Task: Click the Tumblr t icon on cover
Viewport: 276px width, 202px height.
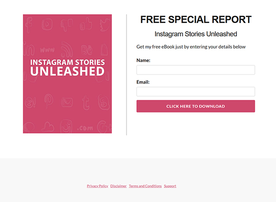Action: point(86,102)
